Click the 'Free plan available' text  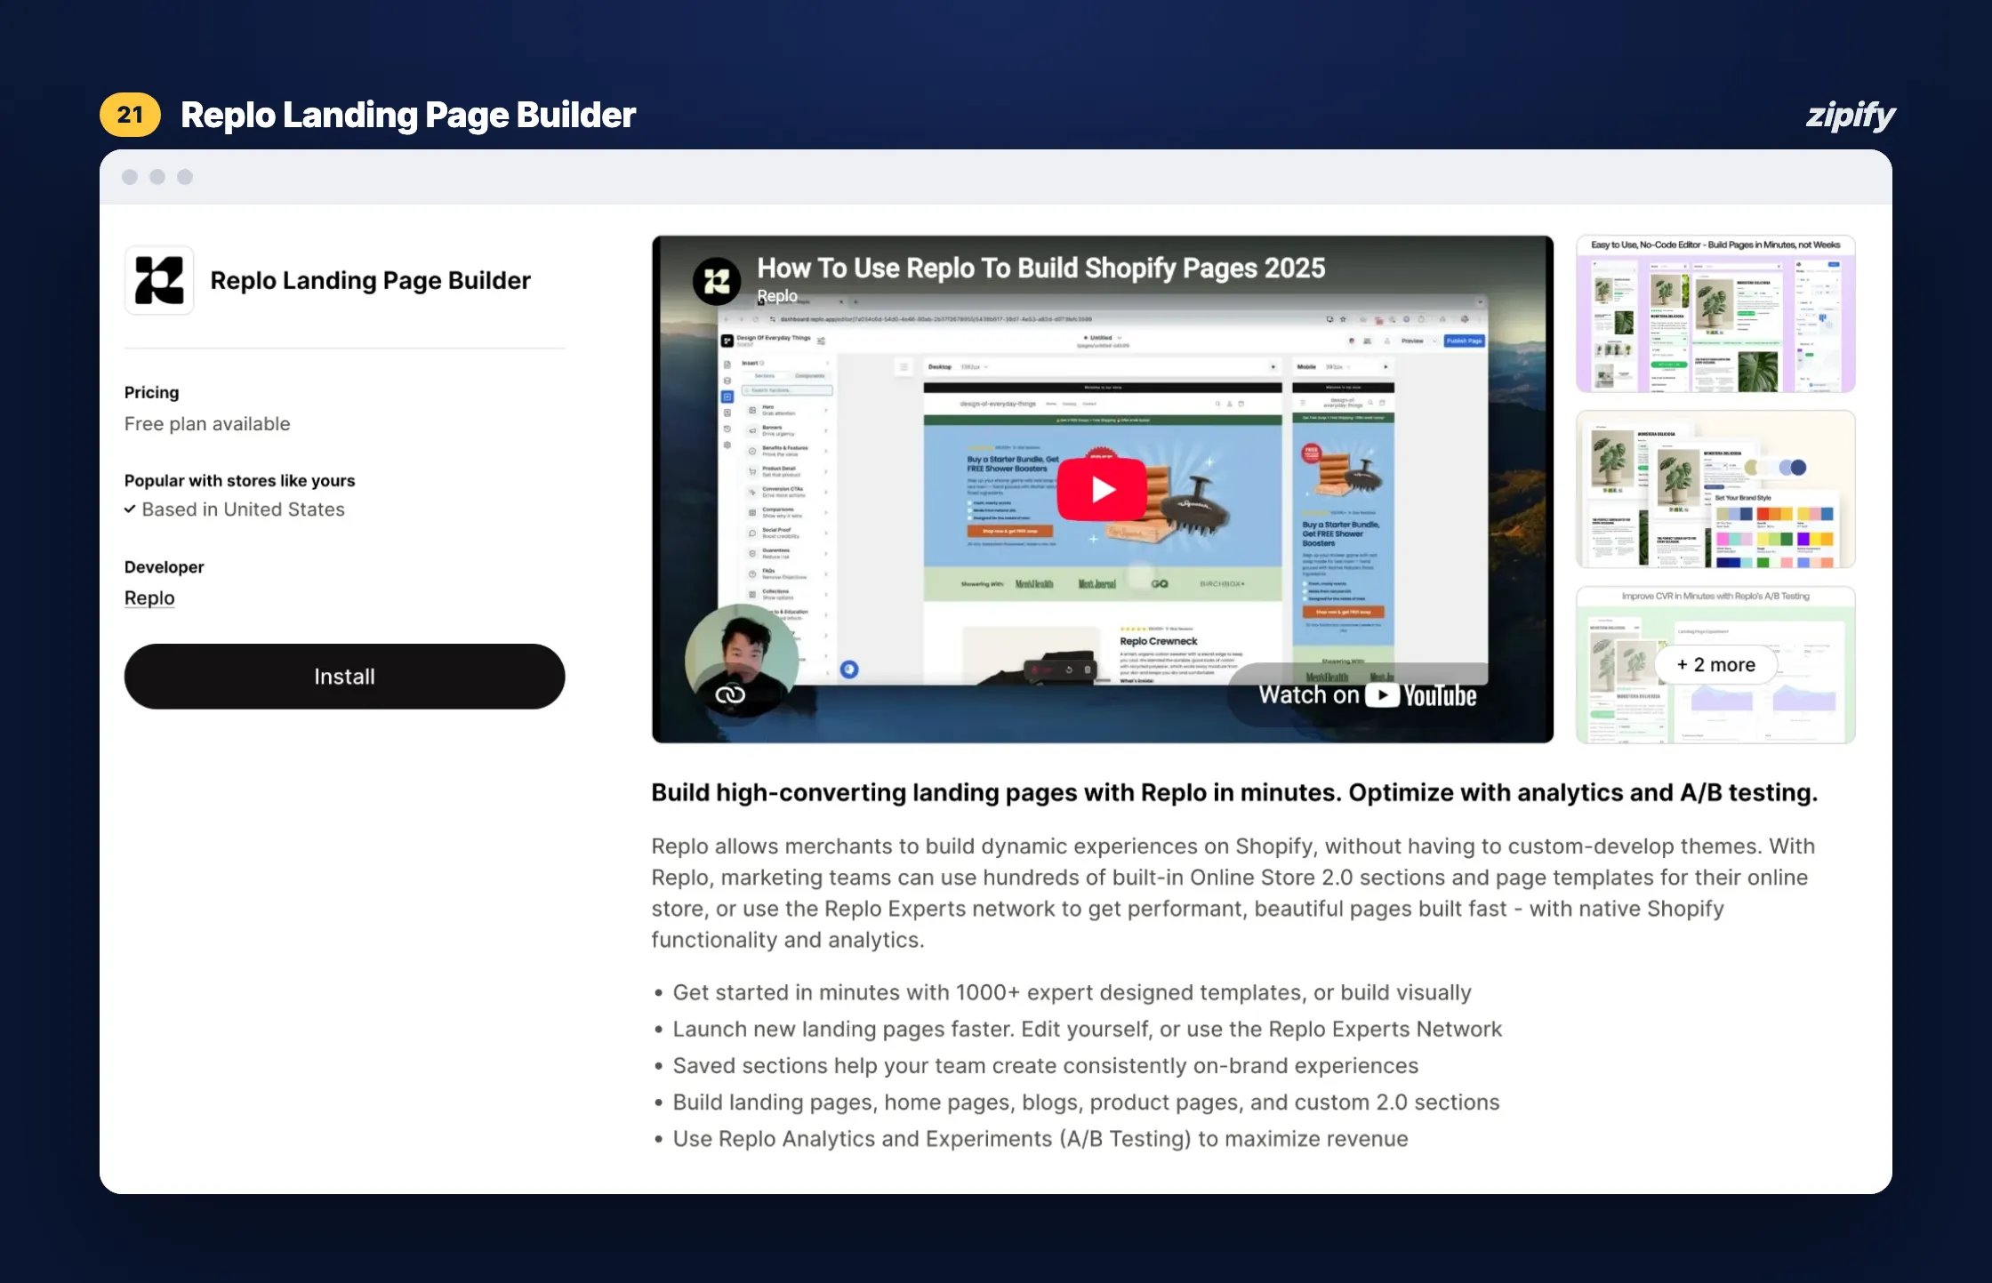[207, 424]
